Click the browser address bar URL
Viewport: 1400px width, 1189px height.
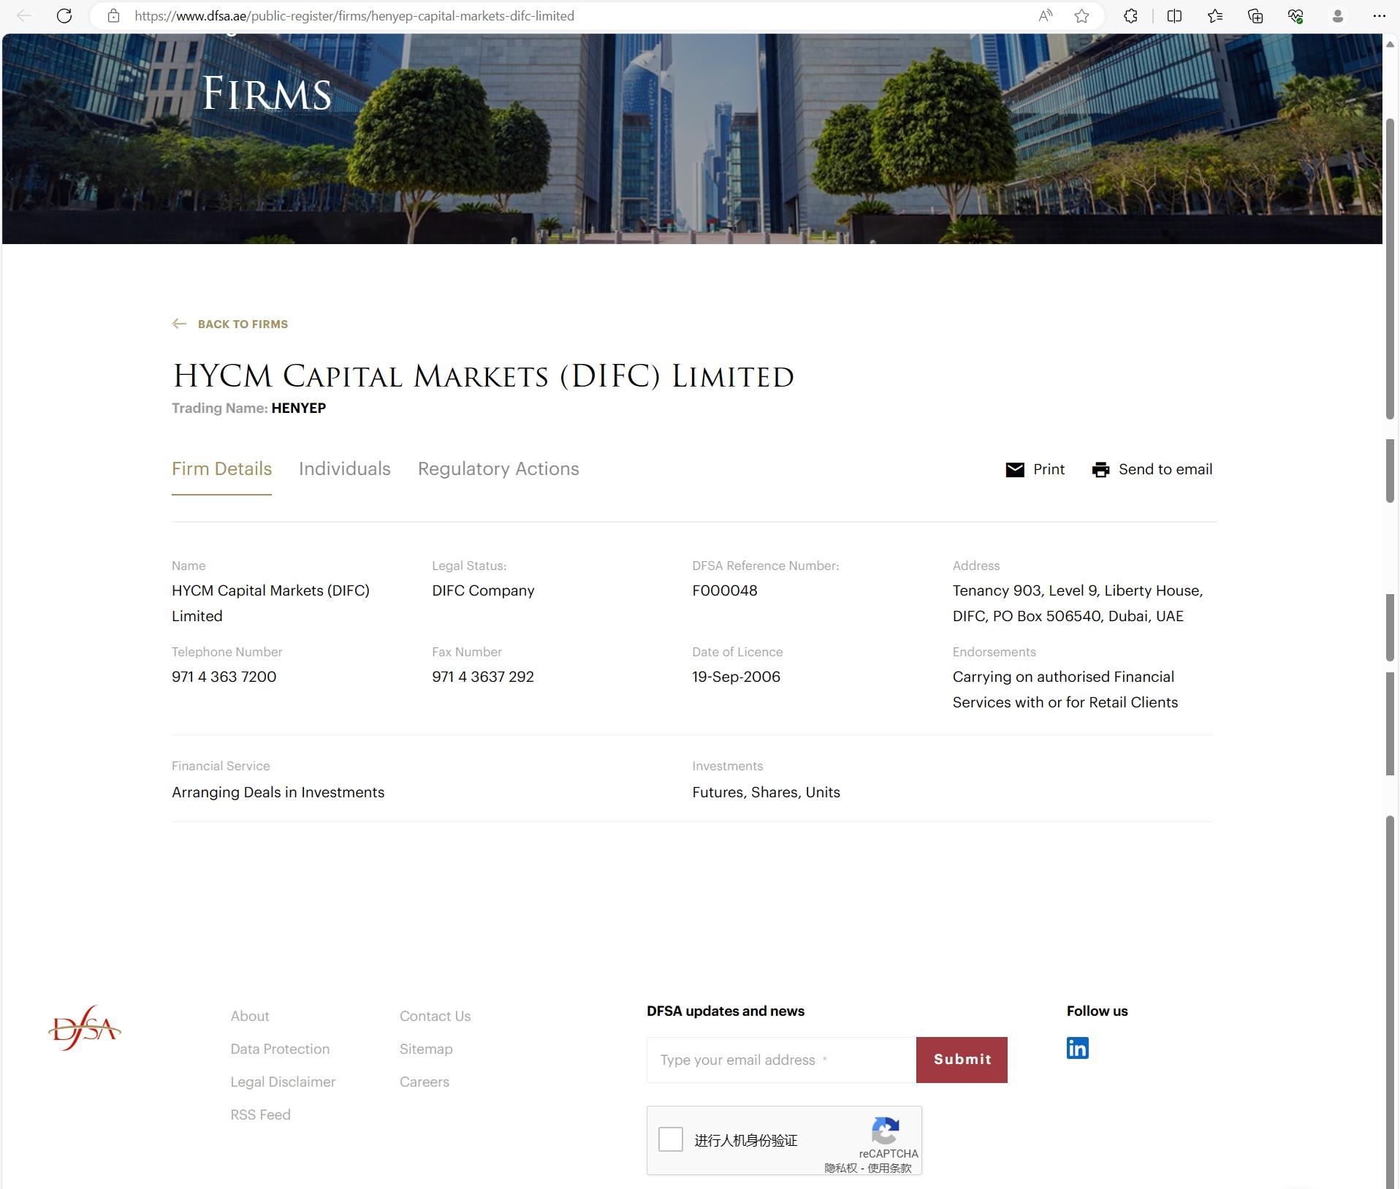point(354,15)
